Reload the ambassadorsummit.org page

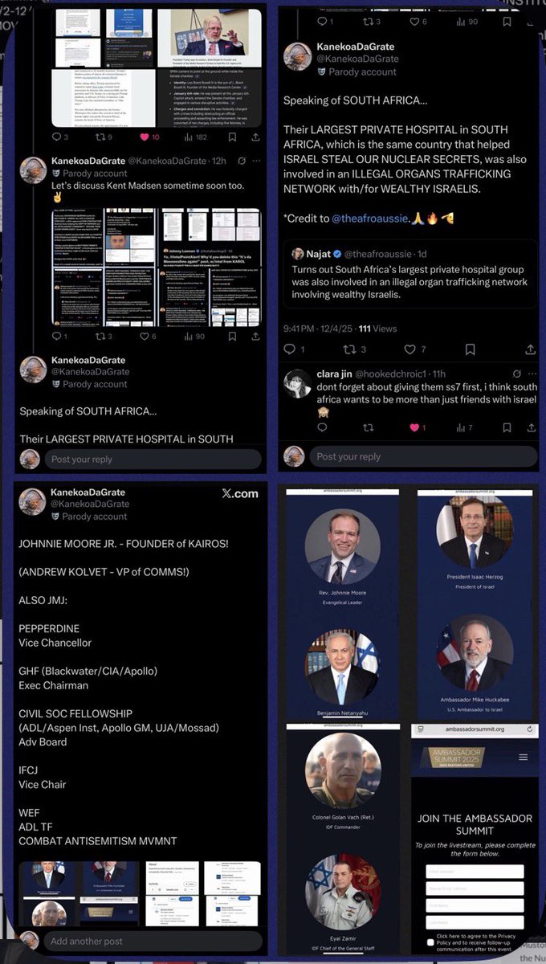point(531,729)
